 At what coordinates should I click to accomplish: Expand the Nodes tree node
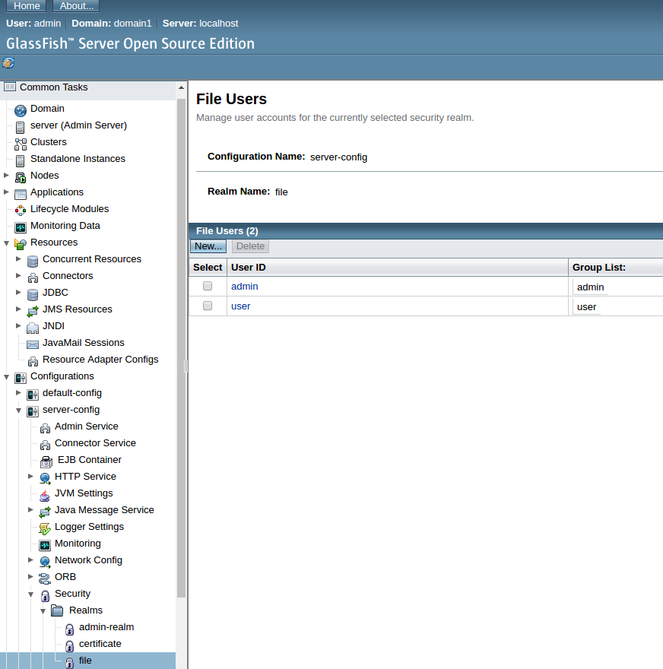[x=6, y=175]
